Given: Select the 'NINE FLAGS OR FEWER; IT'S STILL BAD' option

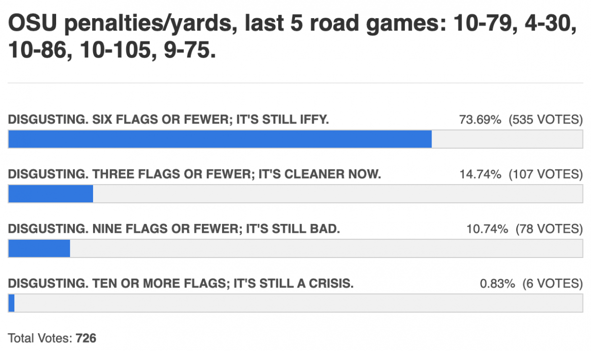Looking at the screenshot, I should pos(174,229).
